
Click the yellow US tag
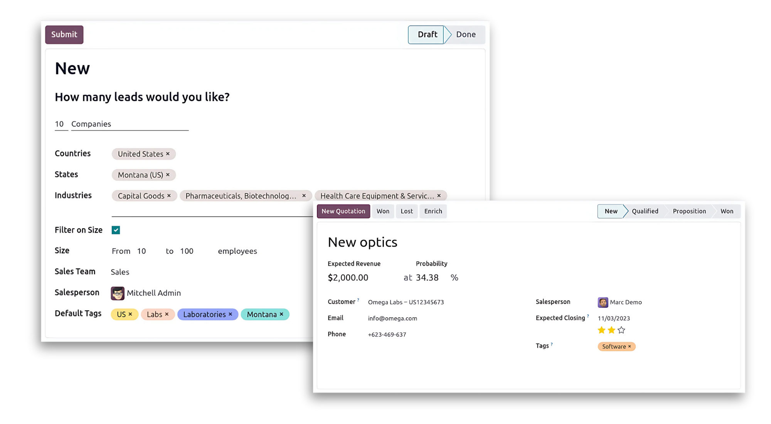[x=121, y=314]
